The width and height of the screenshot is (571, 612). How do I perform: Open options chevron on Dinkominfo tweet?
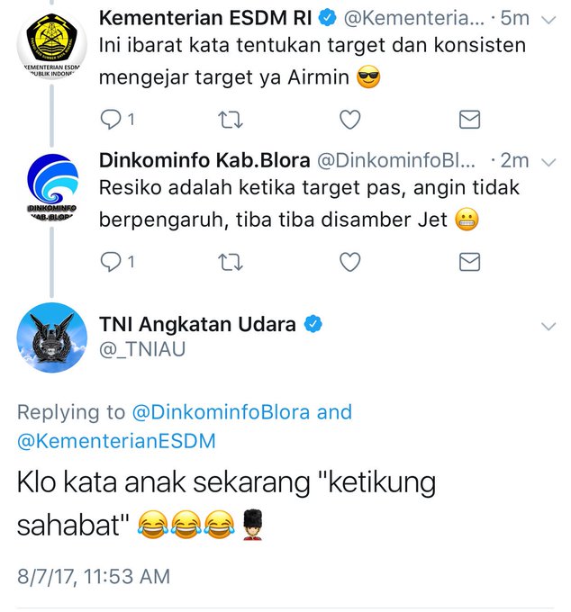pyautogui.click(x=549, y=162)
